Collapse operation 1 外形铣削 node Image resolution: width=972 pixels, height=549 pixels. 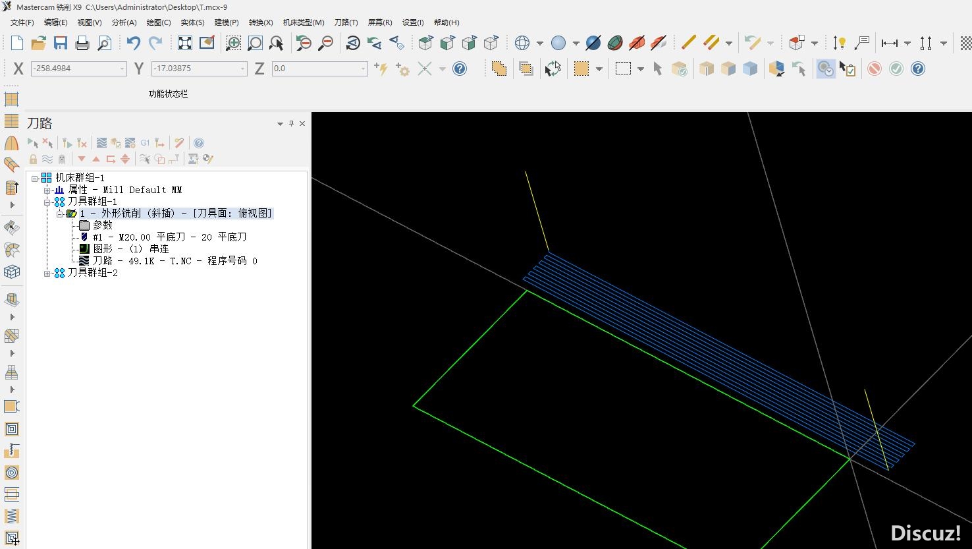(59, 214)
